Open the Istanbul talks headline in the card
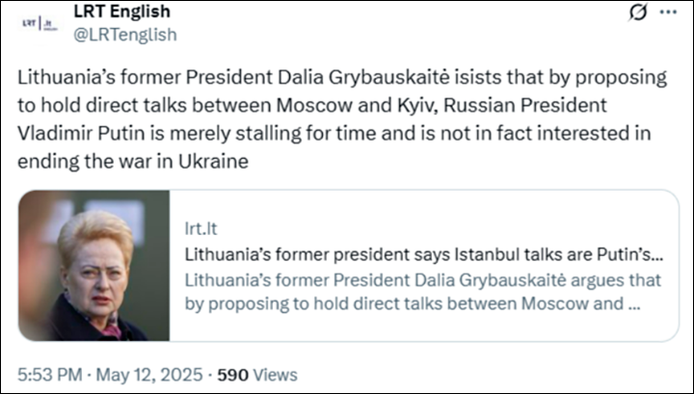The image size is (694, 394). point(422,256)
